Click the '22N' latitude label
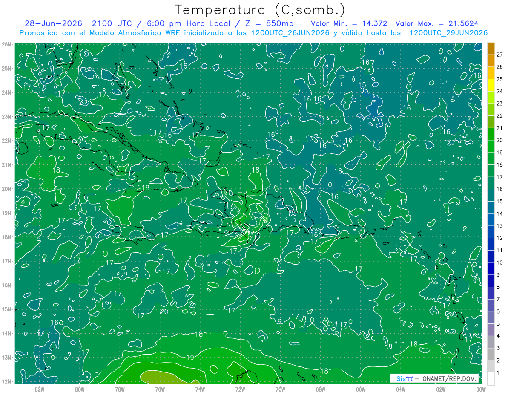 pos(6,141)
